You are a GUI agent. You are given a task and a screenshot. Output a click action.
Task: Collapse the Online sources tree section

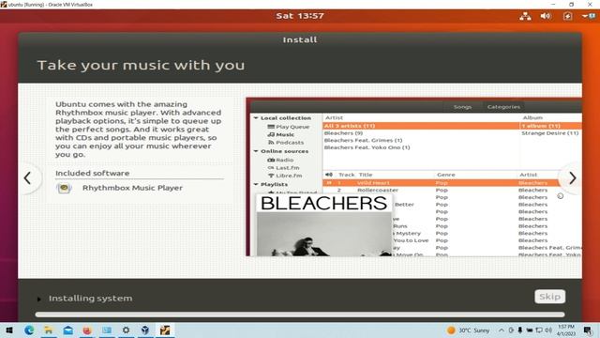pyautogui.click(x=256, y=151)
